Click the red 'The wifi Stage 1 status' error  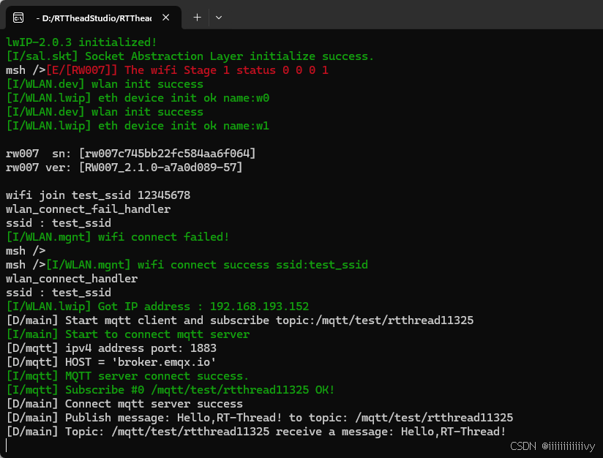click(x=187, y=70)
